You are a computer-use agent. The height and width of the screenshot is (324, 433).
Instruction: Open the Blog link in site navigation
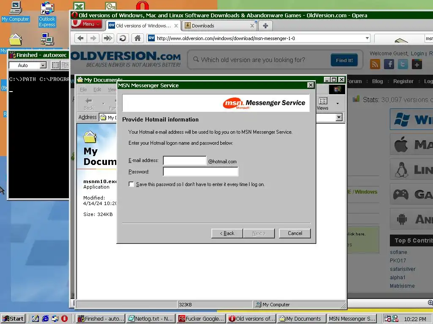click(x=377, y=81)
